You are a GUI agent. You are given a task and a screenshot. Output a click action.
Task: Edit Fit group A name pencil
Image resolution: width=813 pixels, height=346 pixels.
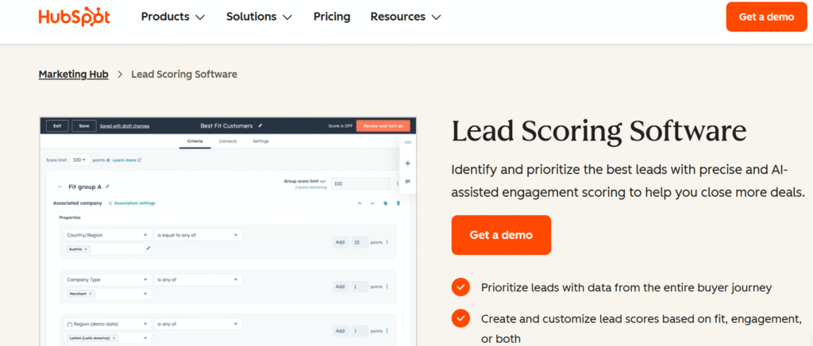click(x=107, y=186)
